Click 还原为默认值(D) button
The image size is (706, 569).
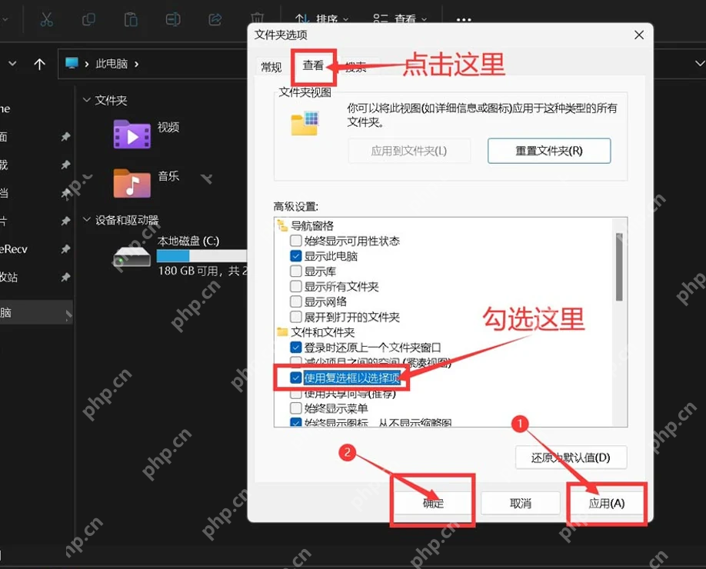(571, 458)
